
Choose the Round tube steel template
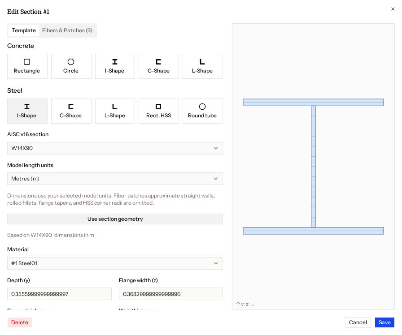[x=202, y=111]
